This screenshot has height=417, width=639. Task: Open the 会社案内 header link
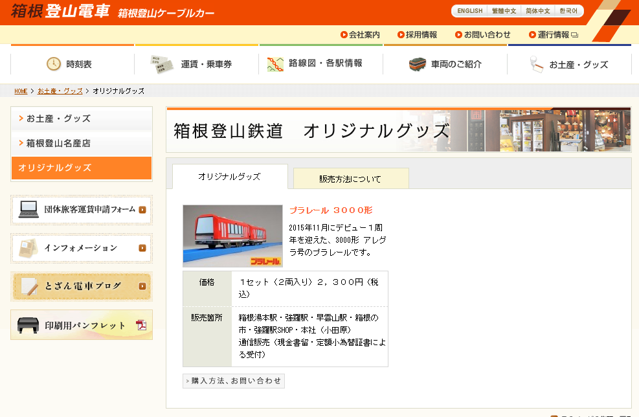[x=360, y=35]
